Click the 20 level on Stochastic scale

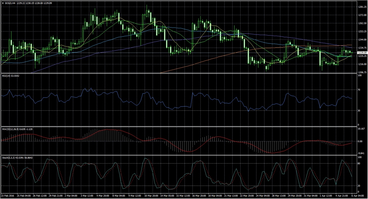360,186
